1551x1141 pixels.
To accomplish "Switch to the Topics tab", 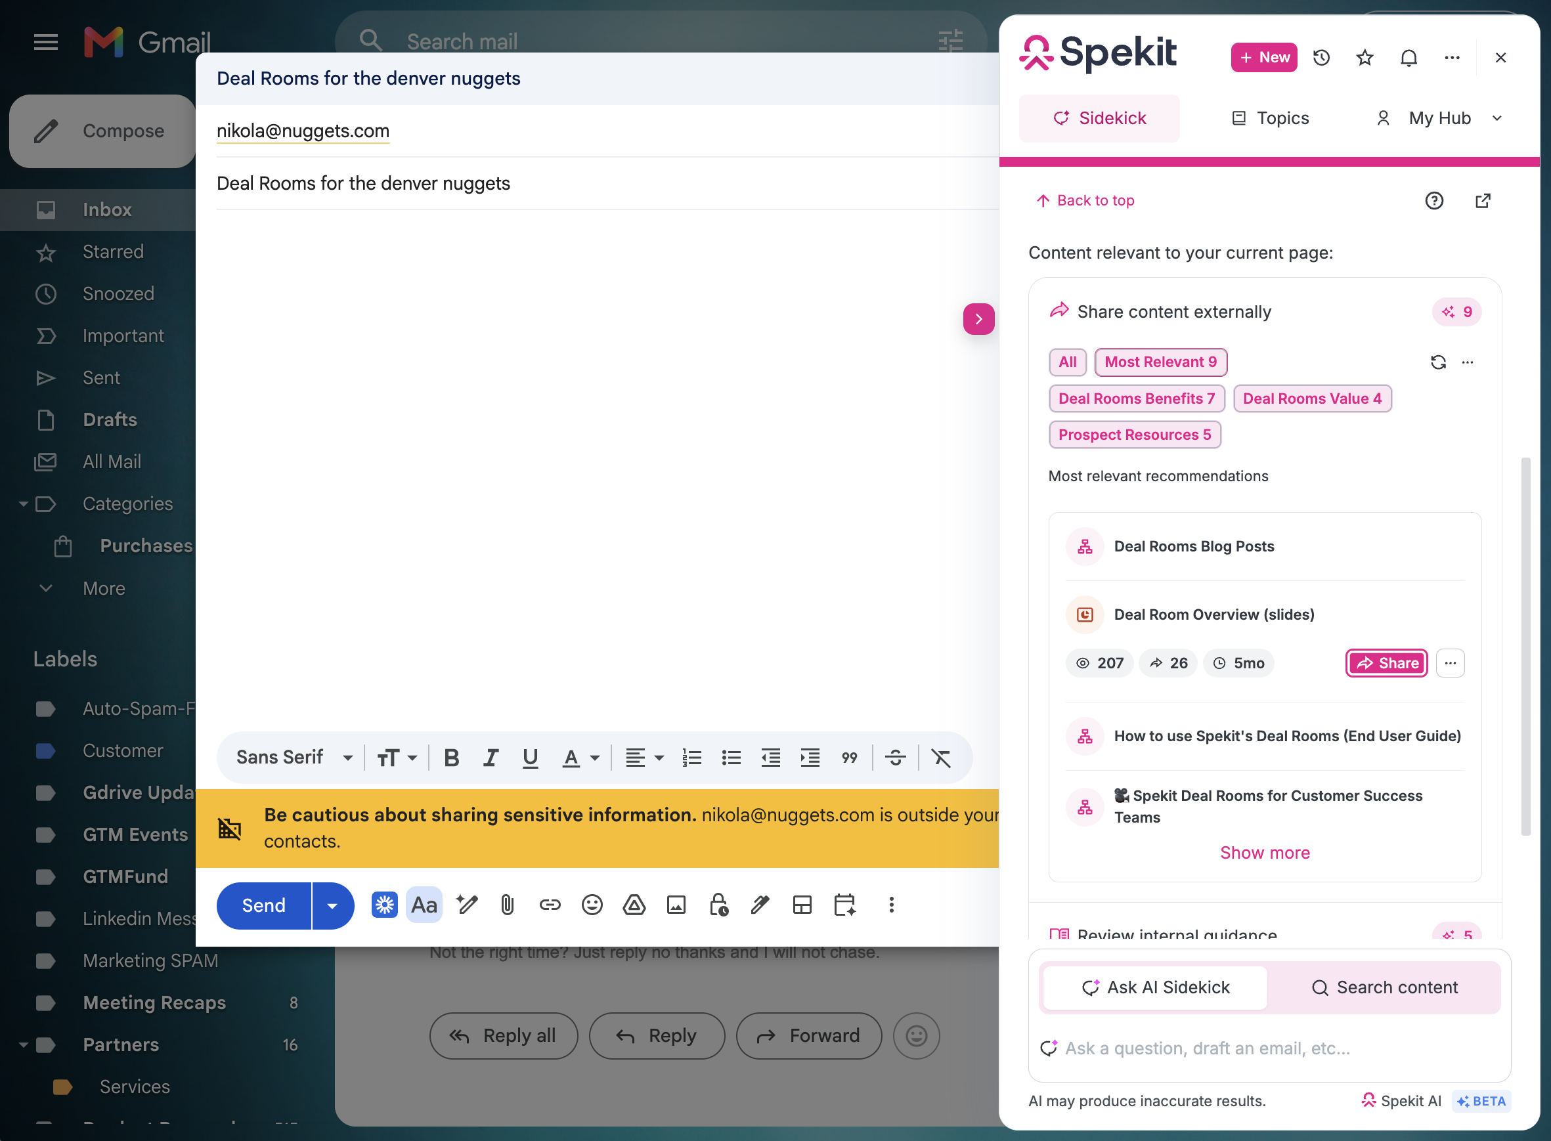I will (1271, 118).
